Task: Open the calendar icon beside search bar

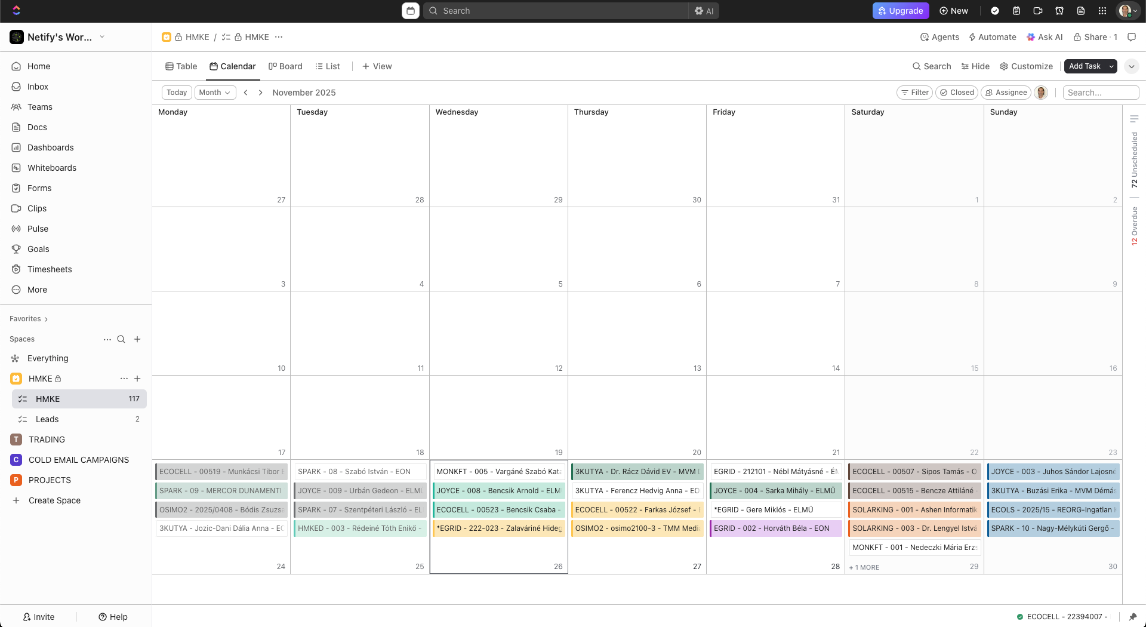Action: 411,11
